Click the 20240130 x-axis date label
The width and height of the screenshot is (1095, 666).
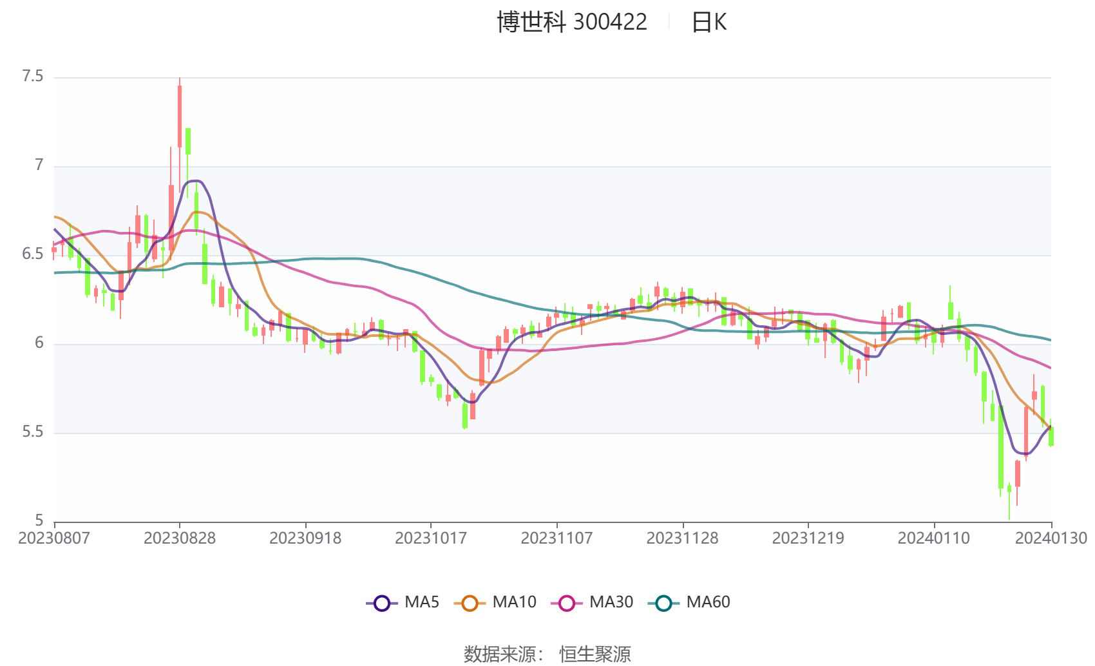click(1051, 538)
